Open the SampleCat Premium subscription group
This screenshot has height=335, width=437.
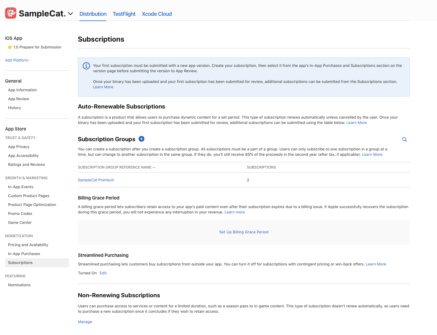(x=96, y=180)
